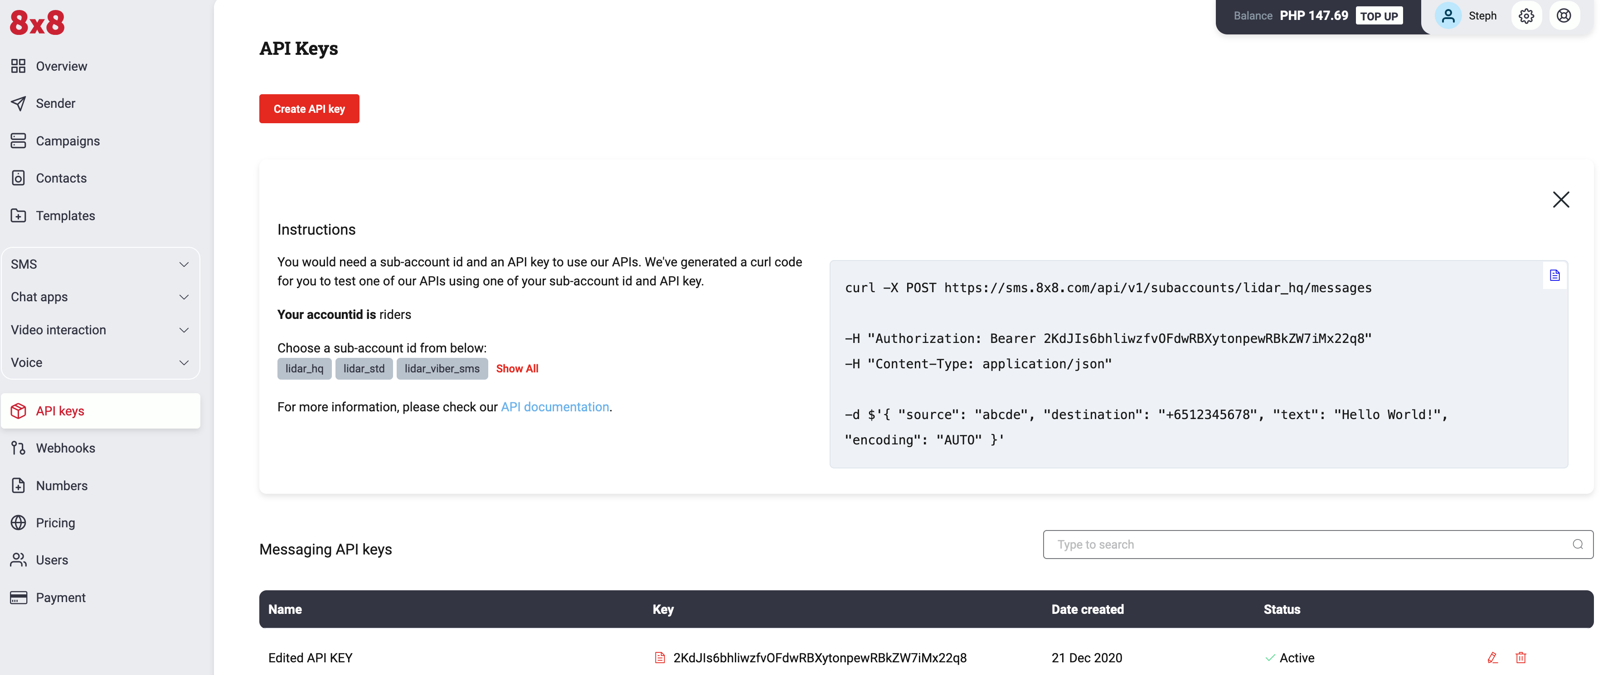Click the Numbers file icon

(18, 485)
